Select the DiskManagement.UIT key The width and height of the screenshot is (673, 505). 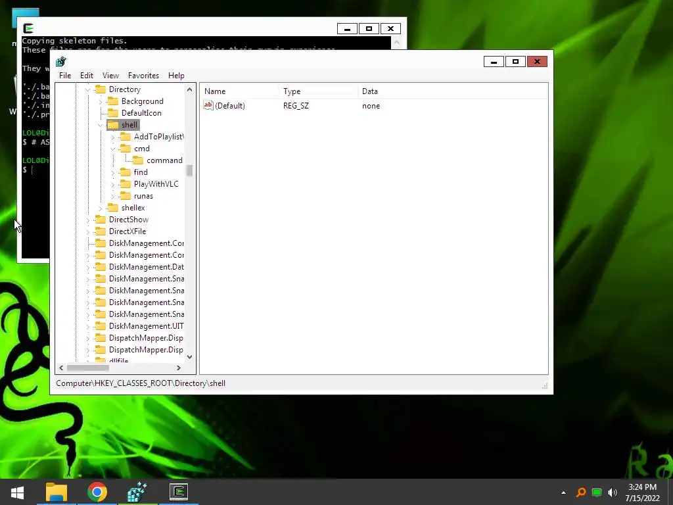pyautogui.click(x=146, y=326)
